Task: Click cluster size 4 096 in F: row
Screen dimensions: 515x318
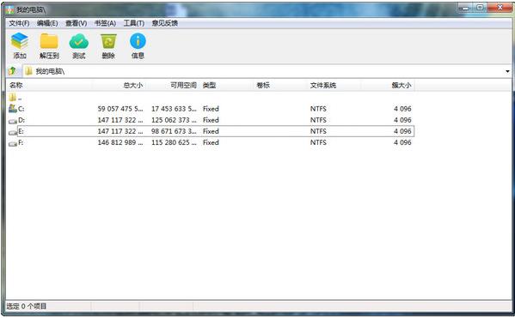Action: [x=402, y=142]
